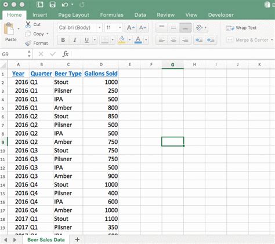Viewport: 275px width, 244px height.
Task: Open the text orientation options
Action: [x=201, y=28]
